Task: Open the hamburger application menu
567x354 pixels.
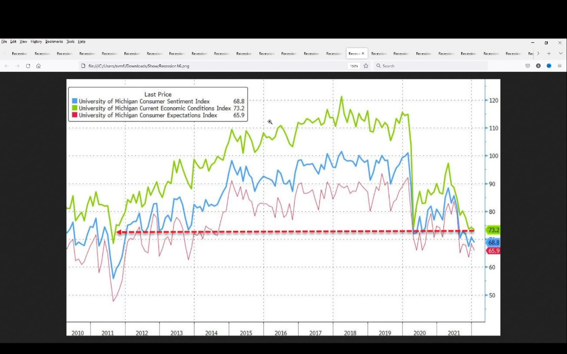Action: [560, 66]
